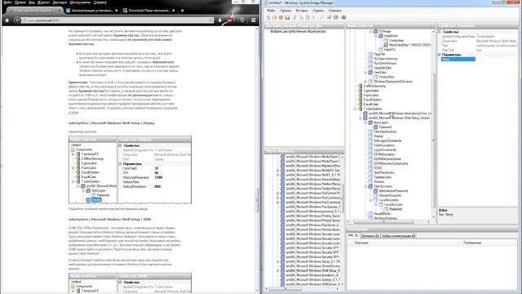Select the FirstLogonCommands tree item

pos(387,140)
